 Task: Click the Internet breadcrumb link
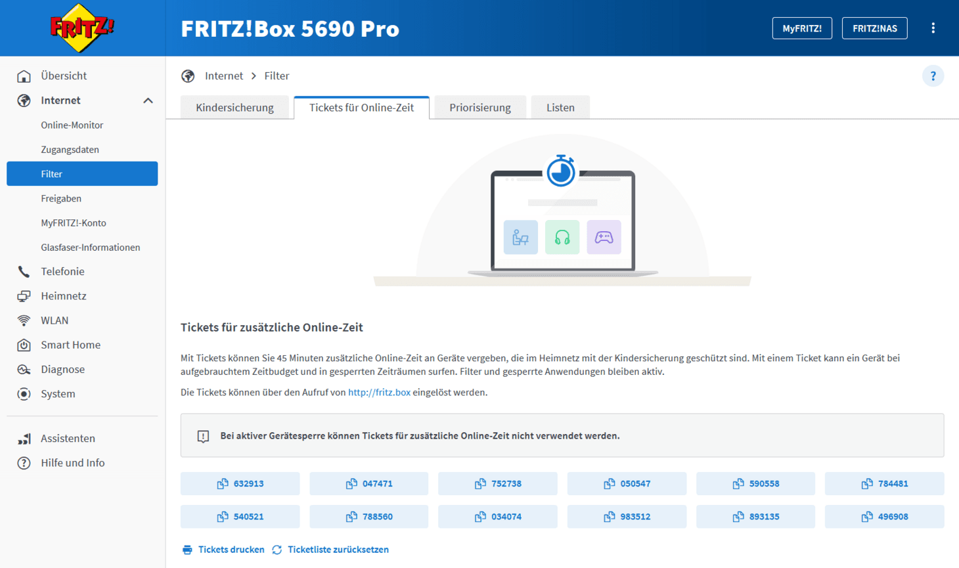[224, 76]
